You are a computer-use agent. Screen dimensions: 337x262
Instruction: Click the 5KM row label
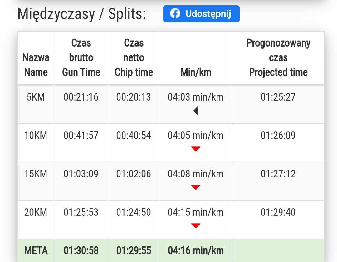click(36, 97)
